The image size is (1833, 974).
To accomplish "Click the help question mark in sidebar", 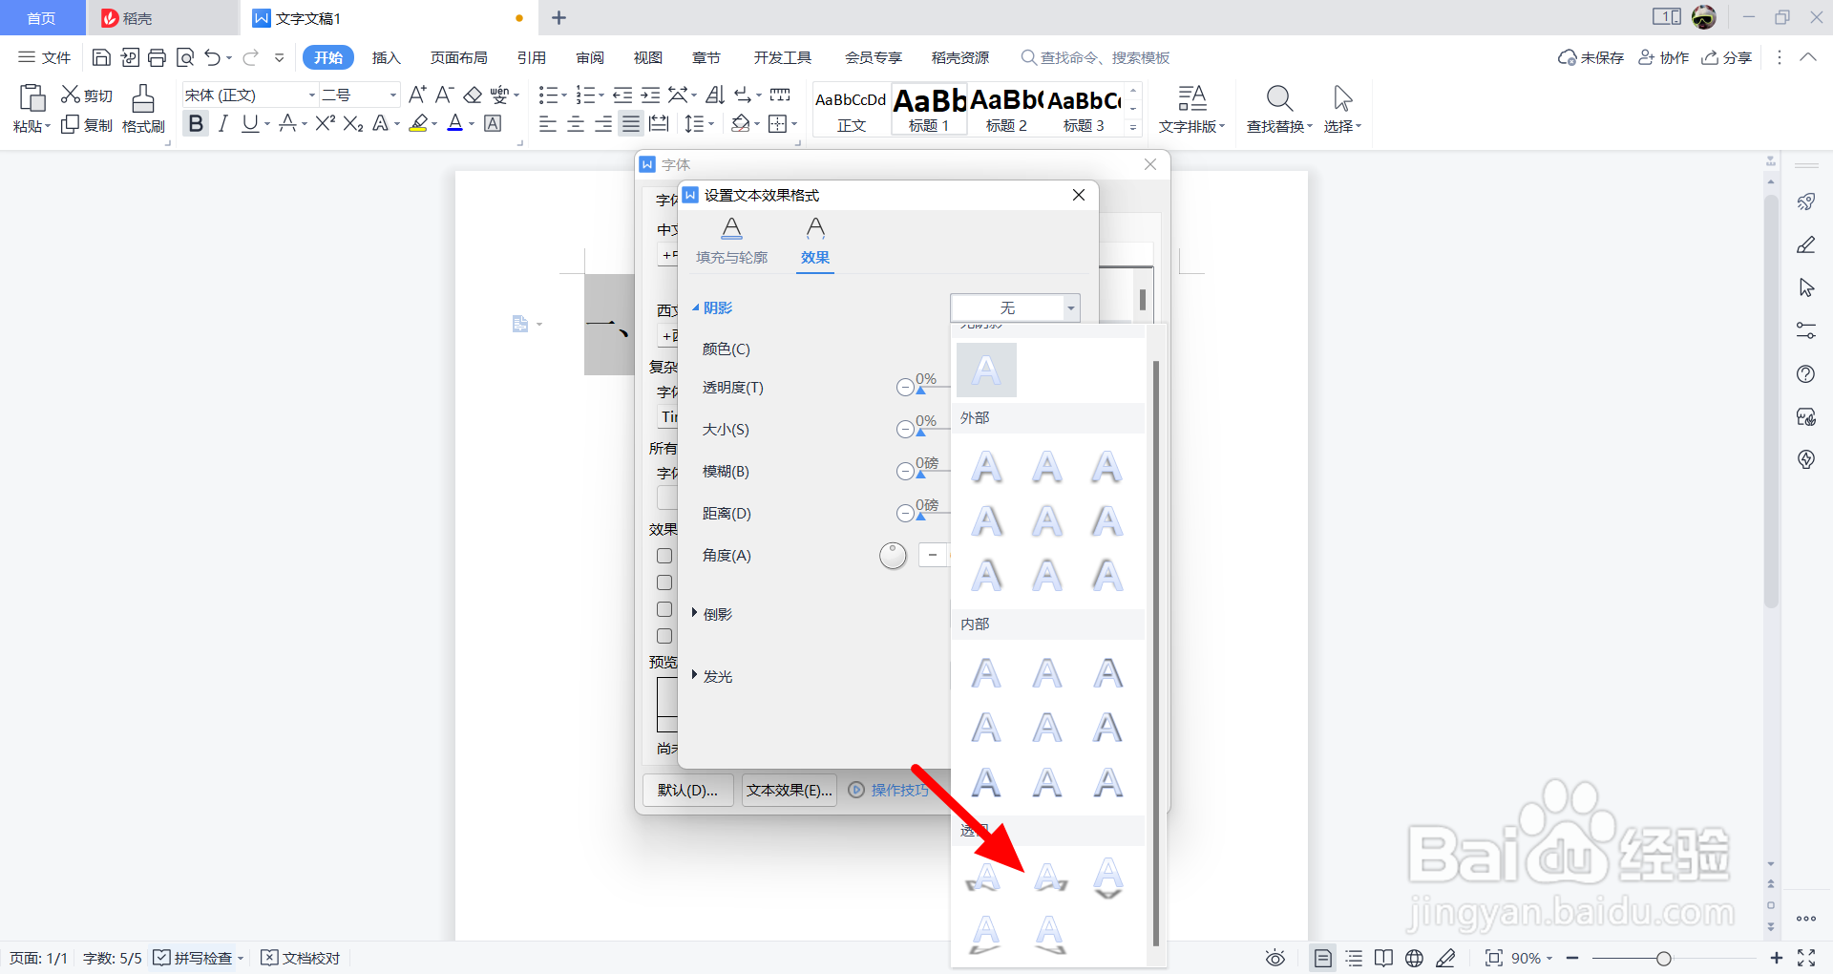I will coord(1806,373).
